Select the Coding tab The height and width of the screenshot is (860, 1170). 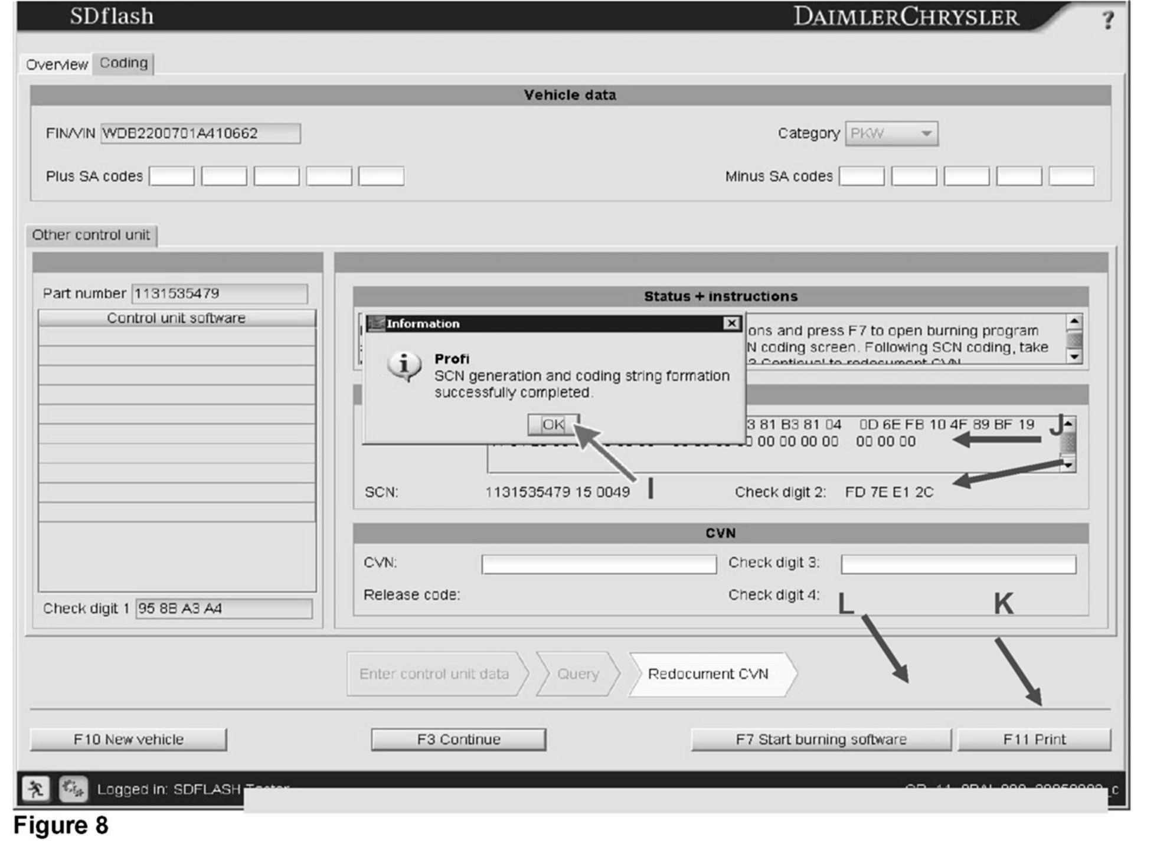pos(123,63)
